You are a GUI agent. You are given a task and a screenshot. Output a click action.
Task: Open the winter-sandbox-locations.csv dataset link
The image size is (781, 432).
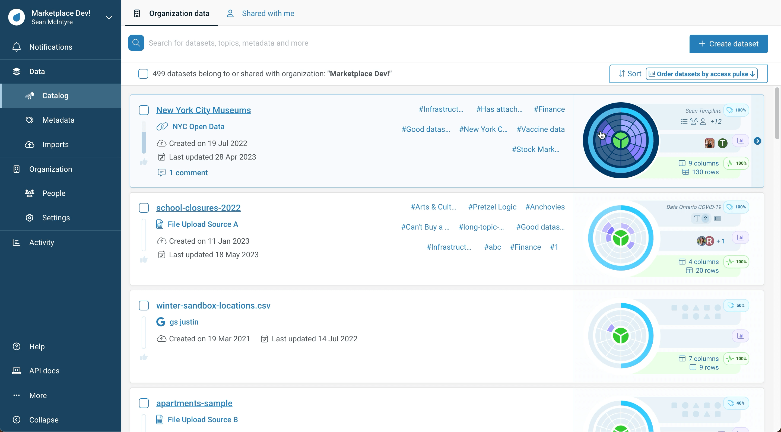[213, 305]
